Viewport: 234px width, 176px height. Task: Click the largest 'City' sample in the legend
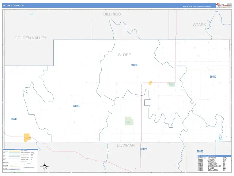click(x=33, y=153)
